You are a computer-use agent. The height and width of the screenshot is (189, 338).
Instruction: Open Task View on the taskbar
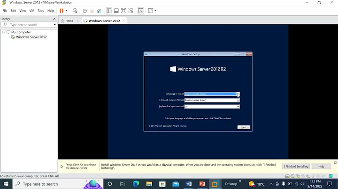[x=123, y=184]
